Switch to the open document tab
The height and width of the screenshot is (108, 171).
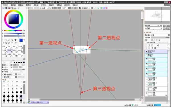coord(38,102)
